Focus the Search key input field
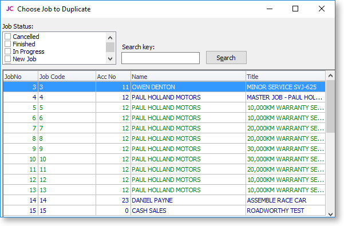This screenshot has height=226, width=344. point(161,58)
